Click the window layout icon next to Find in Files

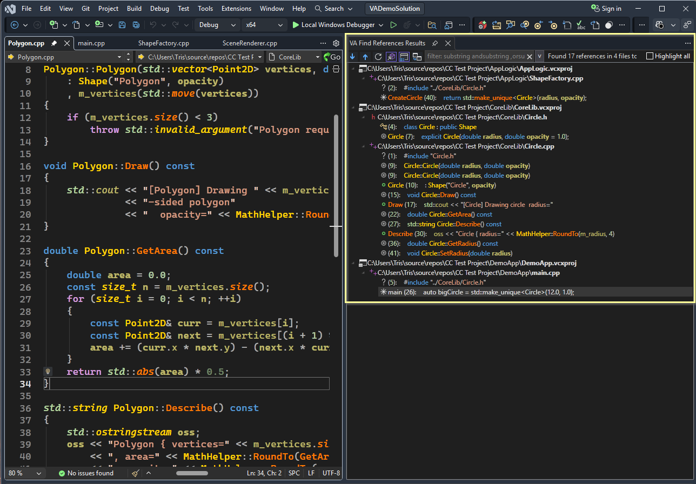click(x=449, y=25)
